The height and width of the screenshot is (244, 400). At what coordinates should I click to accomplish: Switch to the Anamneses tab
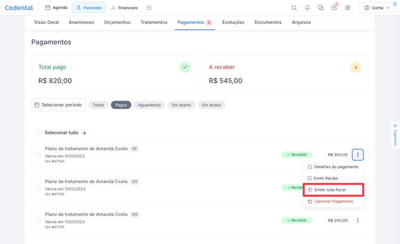click(x=81, y=22)
